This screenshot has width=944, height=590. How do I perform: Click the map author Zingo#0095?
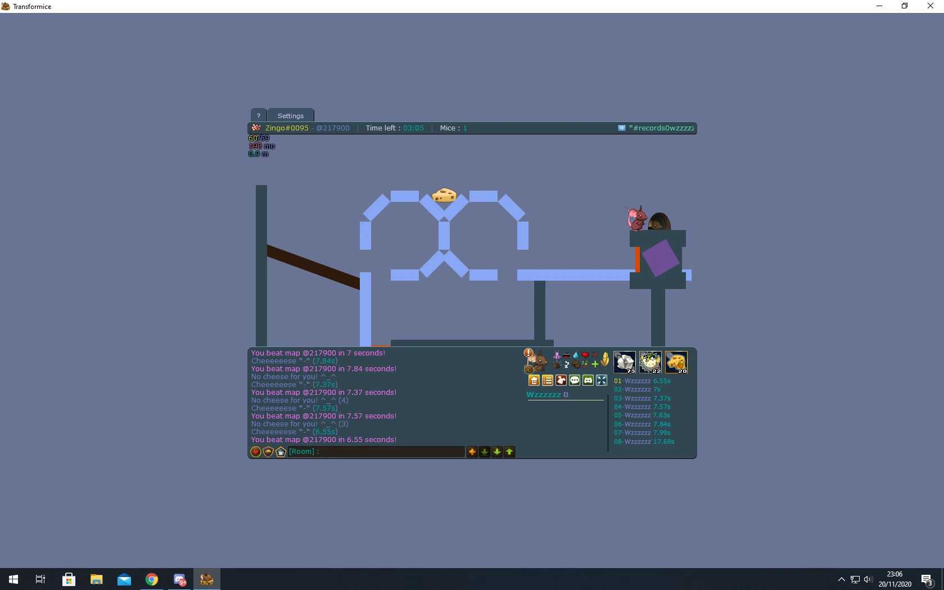pyautogui.click(x=287, y=128)
